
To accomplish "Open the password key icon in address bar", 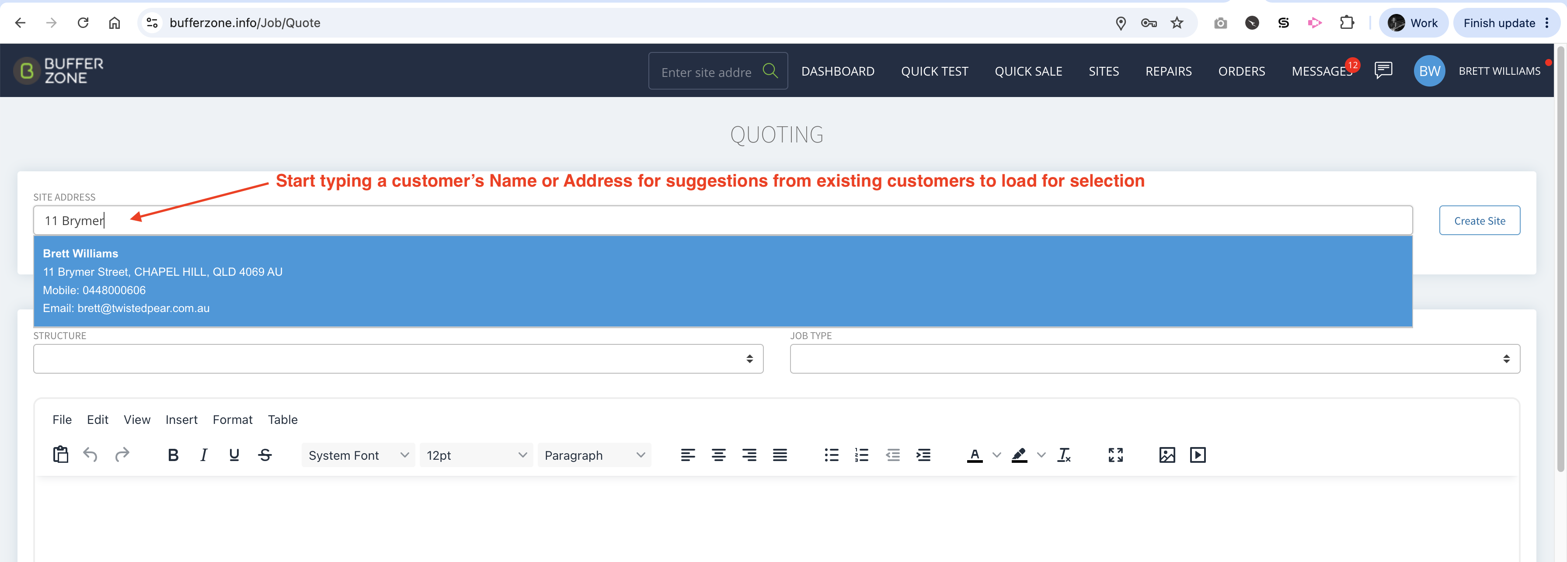I will (x=1149, y=23).
